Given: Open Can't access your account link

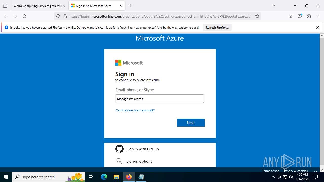Looking at the screenshot, I should pos(135,110).
